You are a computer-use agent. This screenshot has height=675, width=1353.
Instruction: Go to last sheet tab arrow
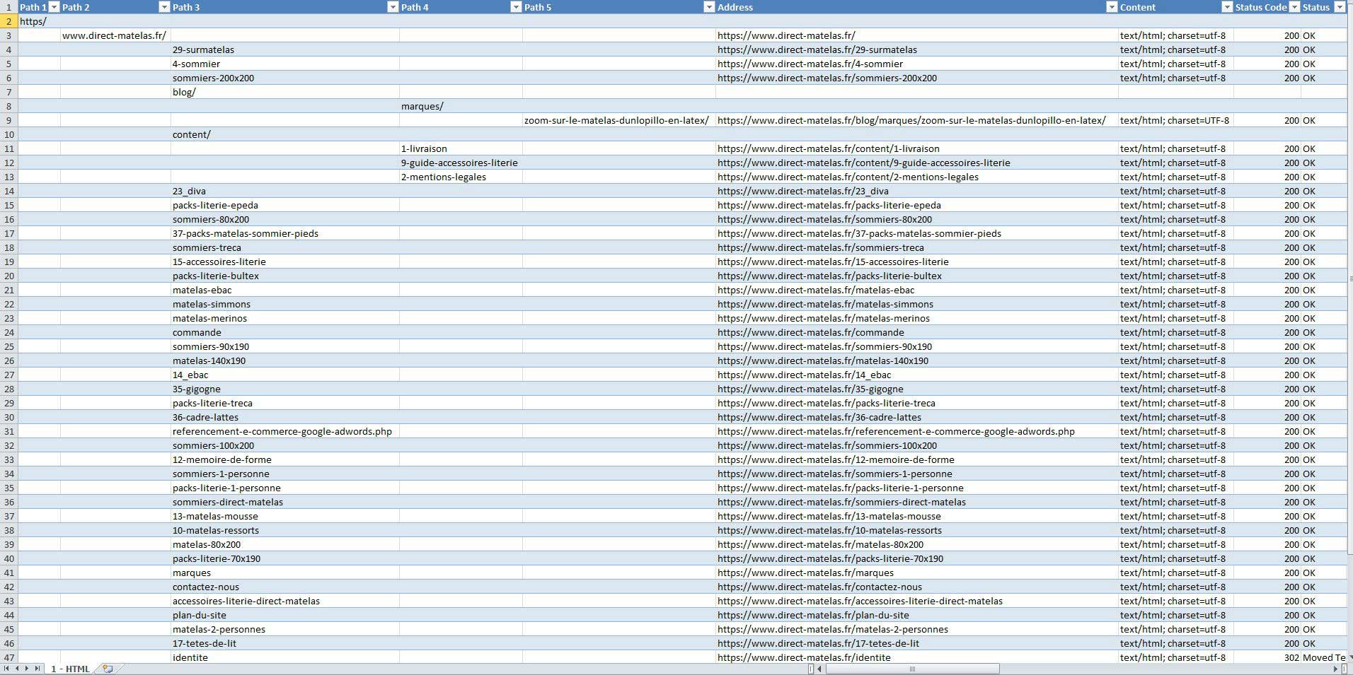point(37,669)
